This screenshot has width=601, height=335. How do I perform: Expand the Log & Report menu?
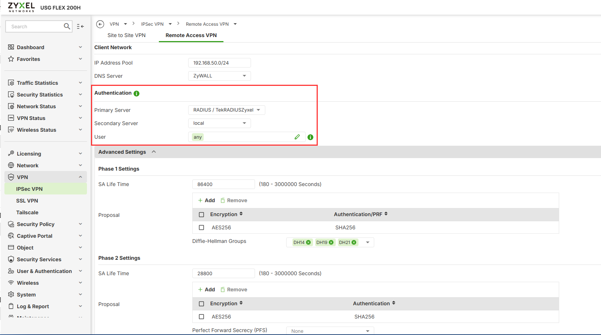point(45,306)
